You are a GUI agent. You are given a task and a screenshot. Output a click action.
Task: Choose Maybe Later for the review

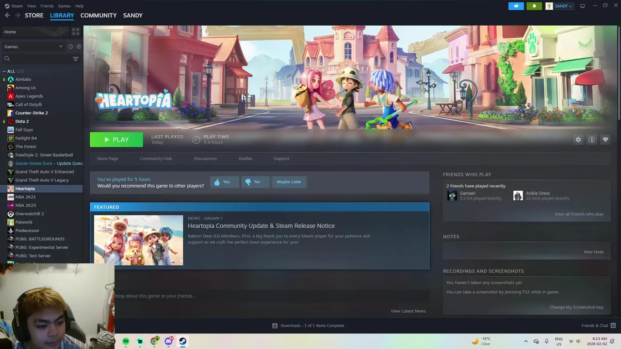(289, 182)
